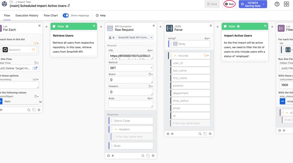Close the Import Active Users note
293x163 pixels.
coord(265,26)
